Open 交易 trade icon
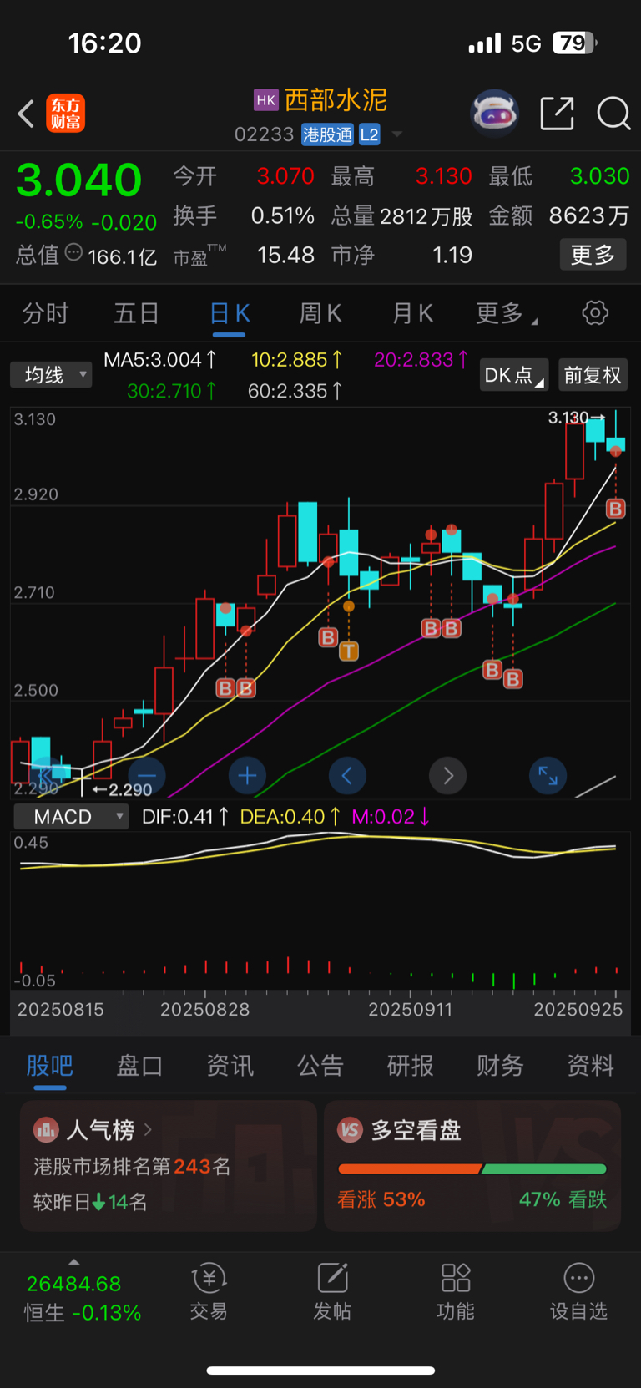The image size is (641, 1389). tap(209, 1291)
